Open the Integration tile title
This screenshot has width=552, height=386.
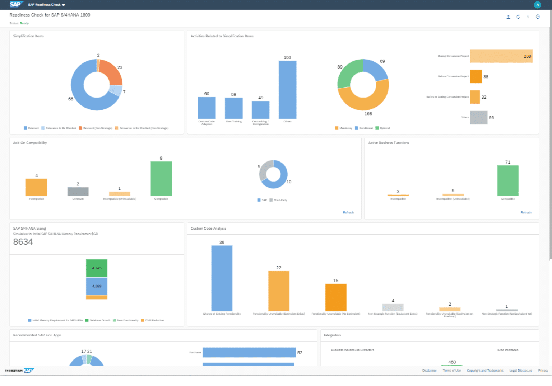[x=332, y=335]
